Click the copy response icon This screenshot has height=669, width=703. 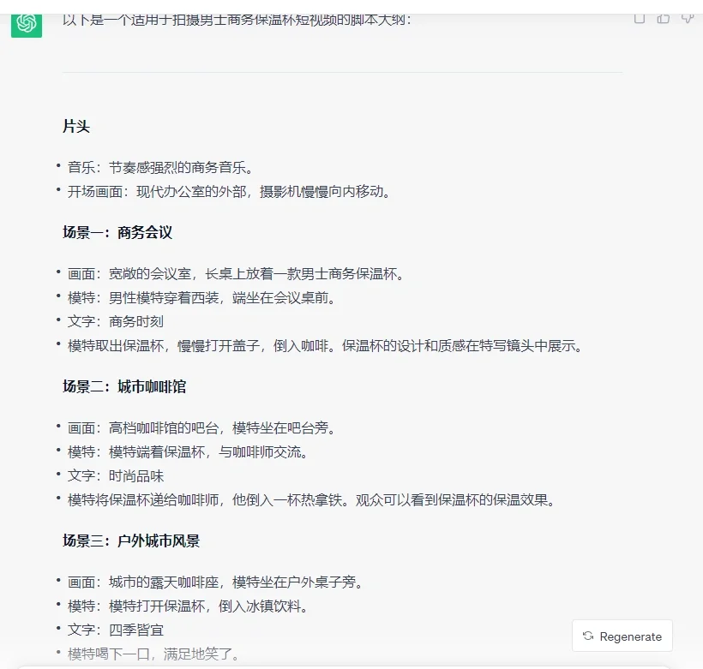(x=640, y=18)
